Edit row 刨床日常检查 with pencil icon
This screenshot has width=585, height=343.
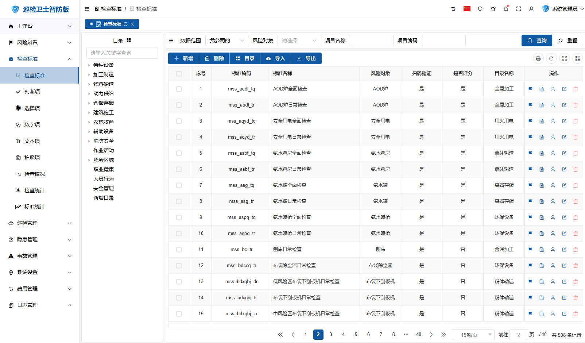click(x=564, y=250)
